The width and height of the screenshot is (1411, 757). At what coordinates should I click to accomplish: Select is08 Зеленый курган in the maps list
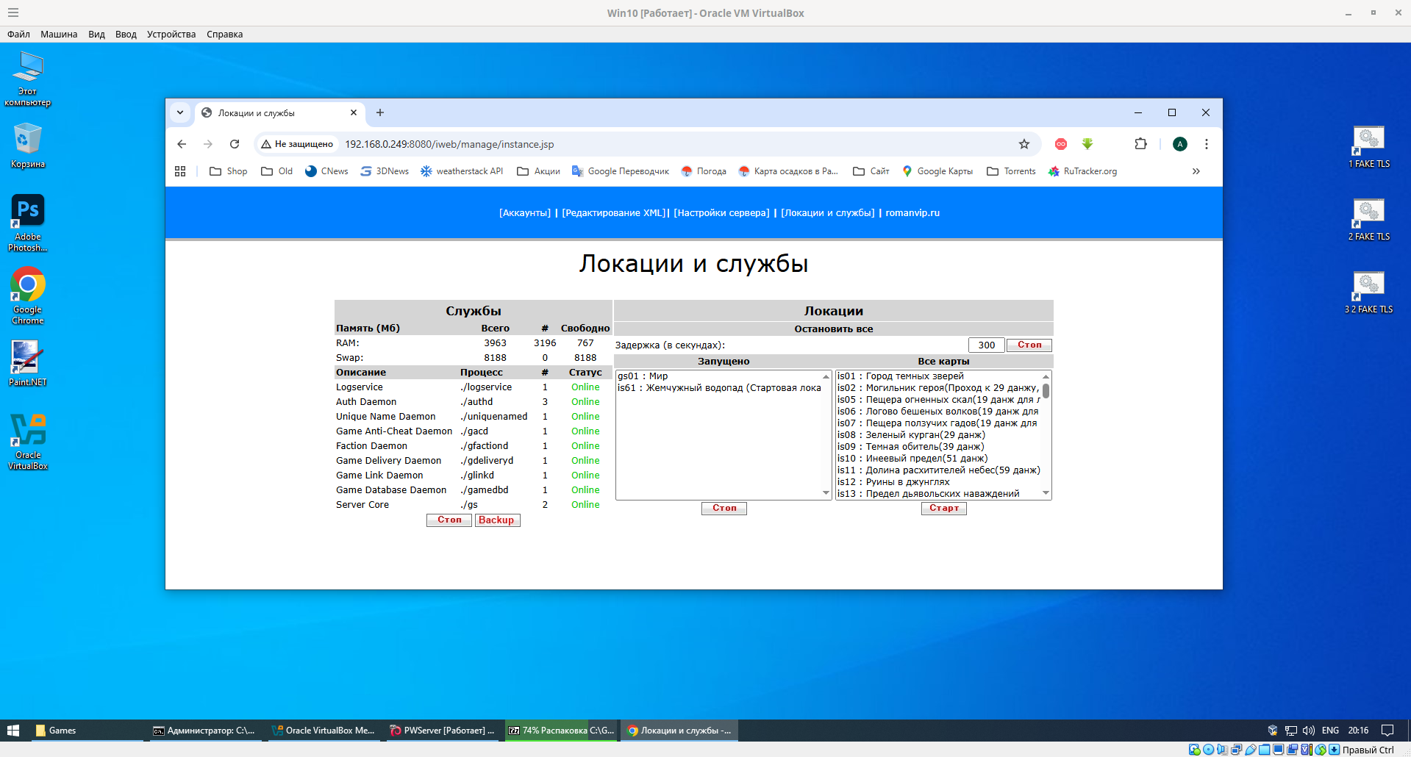point(912,434)
